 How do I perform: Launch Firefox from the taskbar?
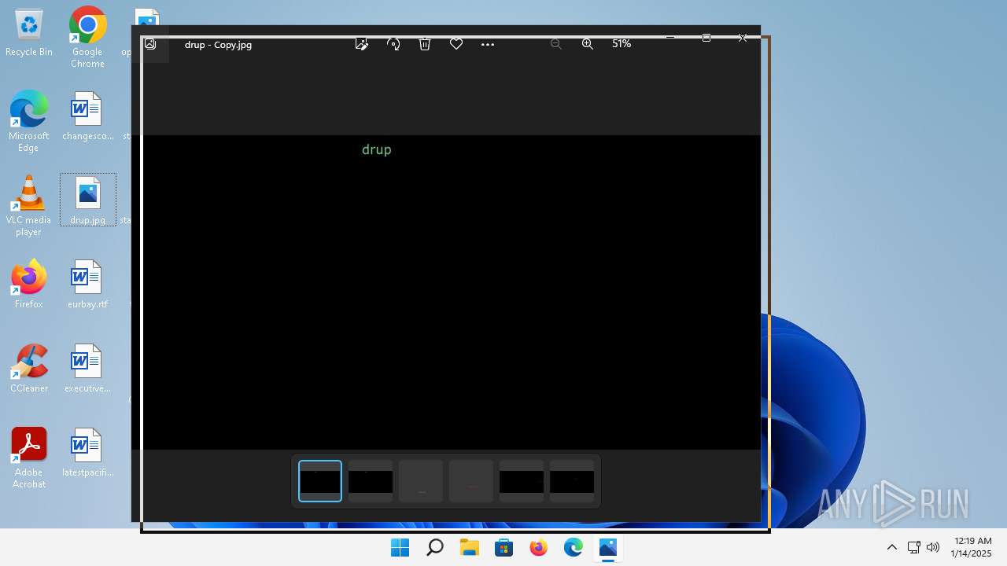538,547
